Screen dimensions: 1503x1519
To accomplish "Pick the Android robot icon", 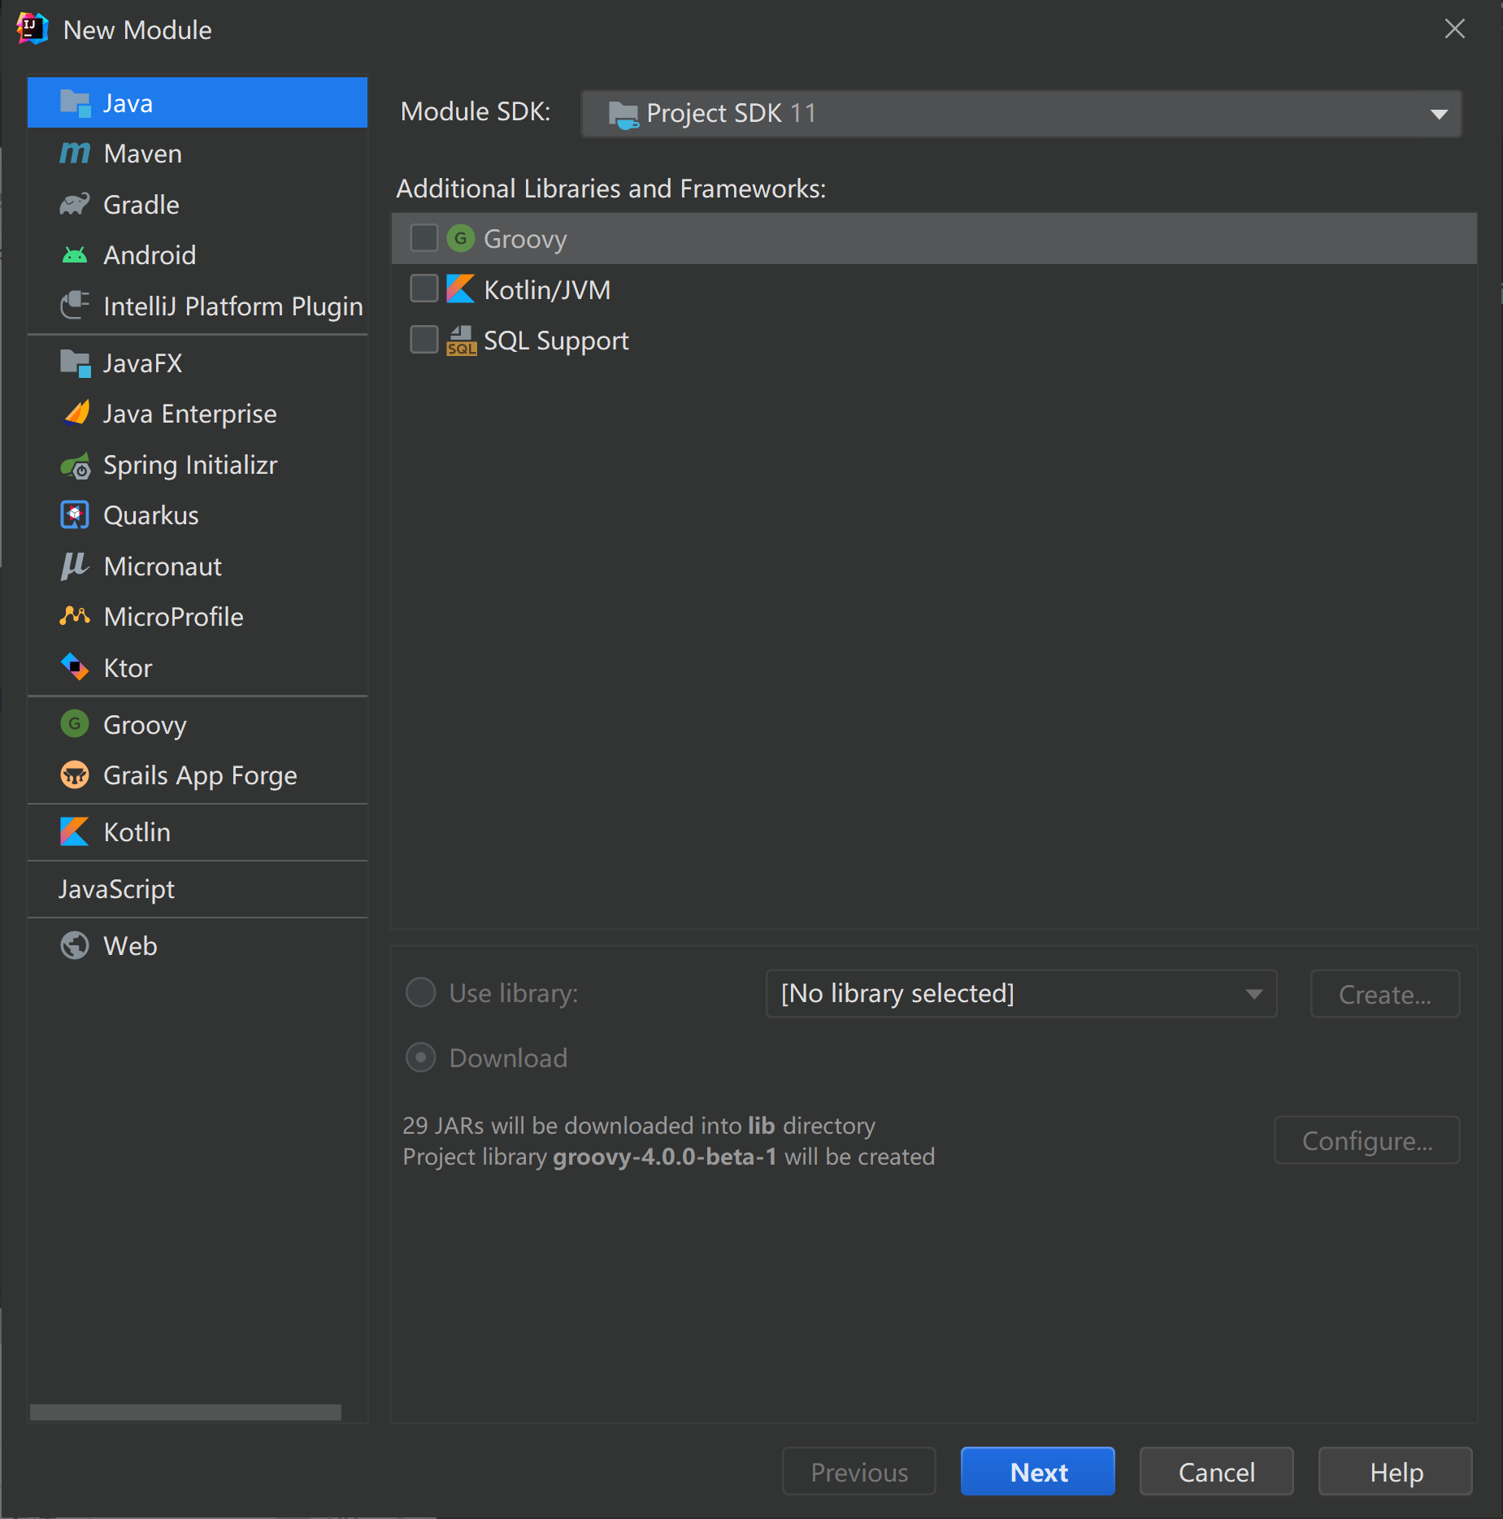I will 75,255.
